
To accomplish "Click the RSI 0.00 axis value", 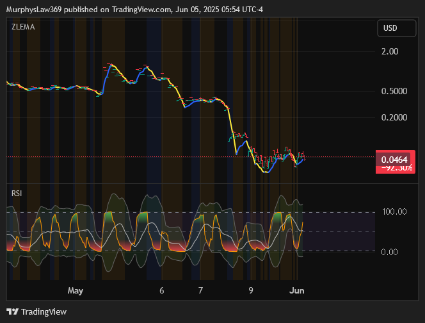I will coord(389,252).
